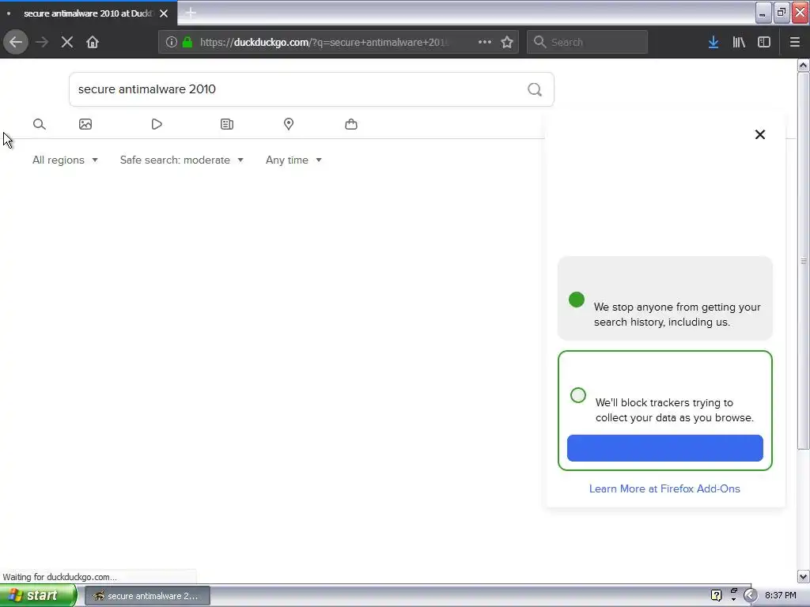Click 'Waiting for duckduckgo.com...' status text
Viewport: 810px width, 607px height.
click(x=60, y=577)
